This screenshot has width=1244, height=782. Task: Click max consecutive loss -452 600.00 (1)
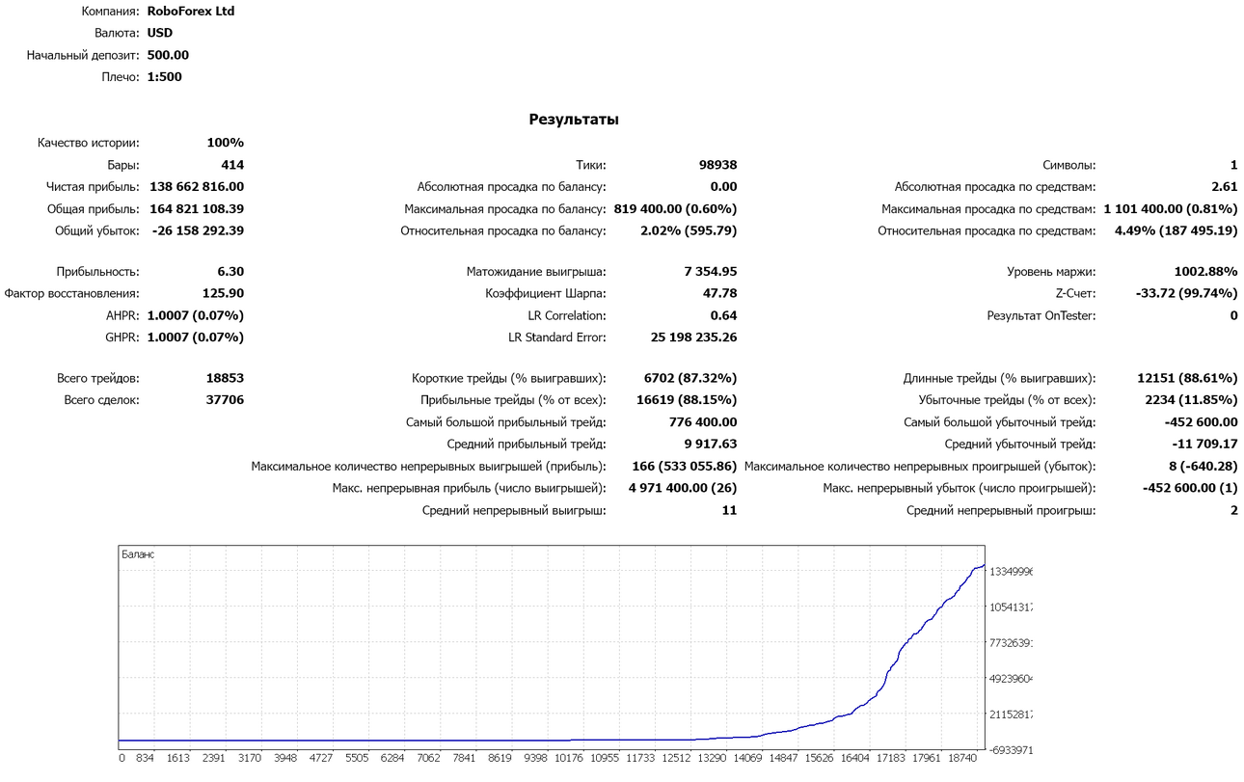click(x=1190, y=488)
